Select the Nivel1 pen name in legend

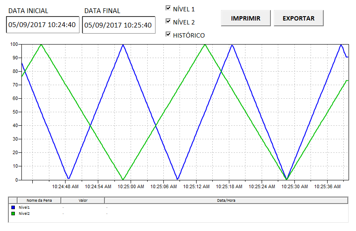[x=24, y=207]
